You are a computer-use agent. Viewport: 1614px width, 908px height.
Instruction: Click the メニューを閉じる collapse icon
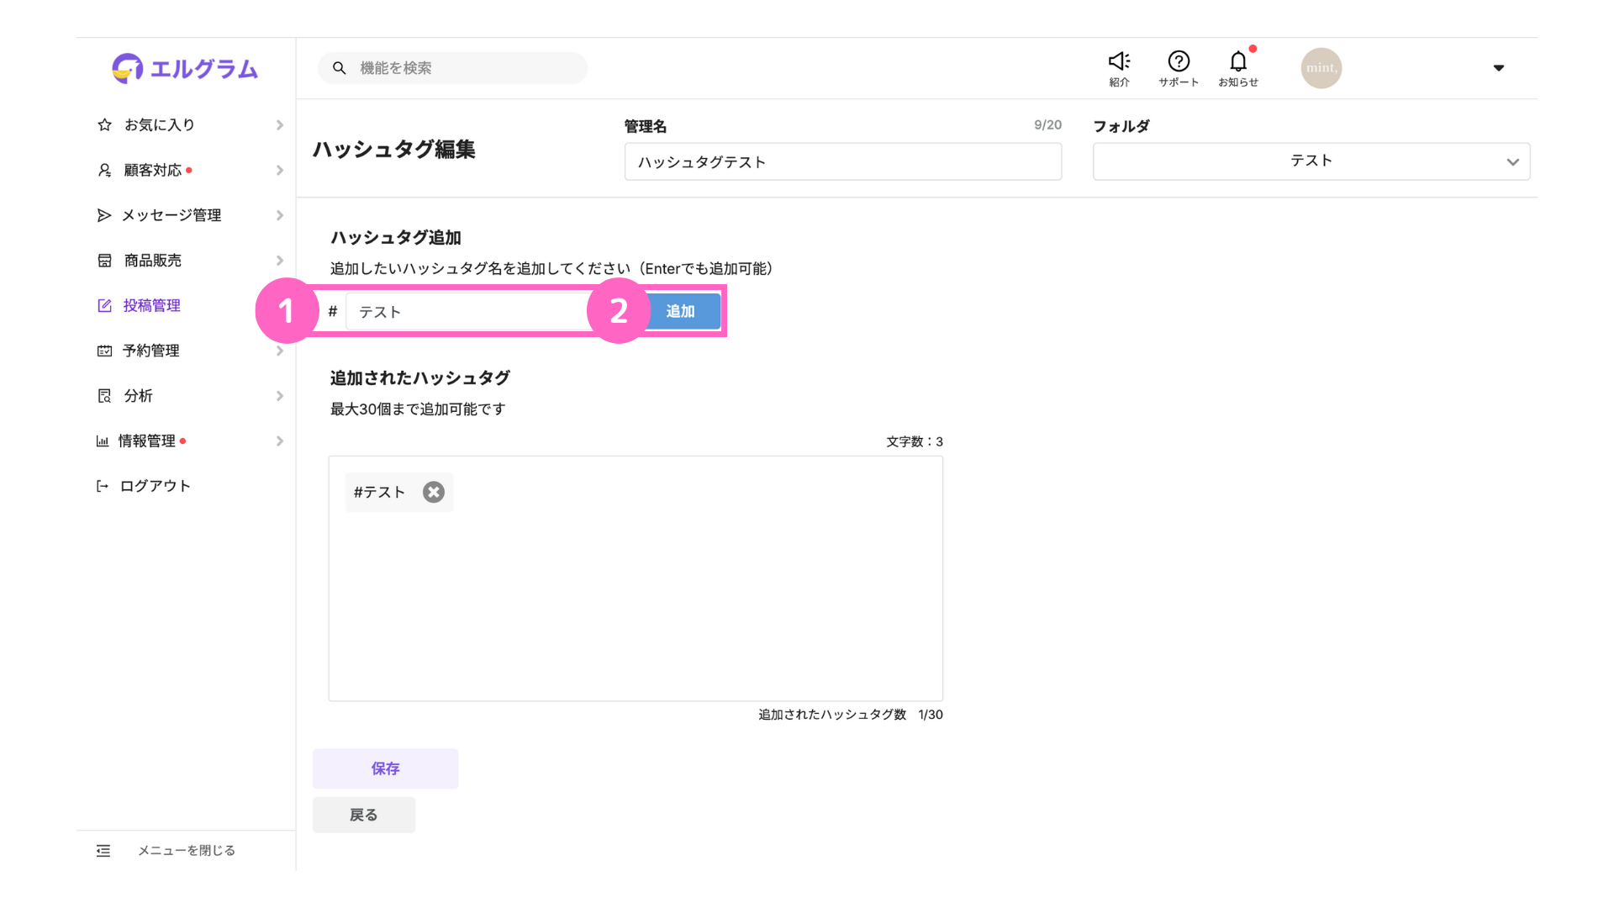coord(103,851)
